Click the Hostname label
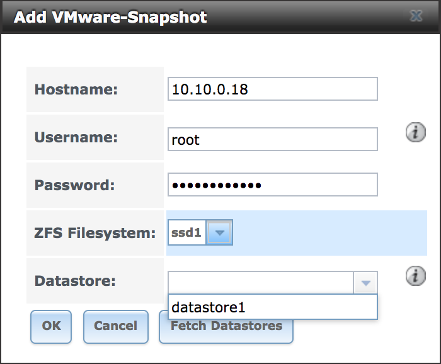Viewport: 441px width, 364px height. [76, 89]
